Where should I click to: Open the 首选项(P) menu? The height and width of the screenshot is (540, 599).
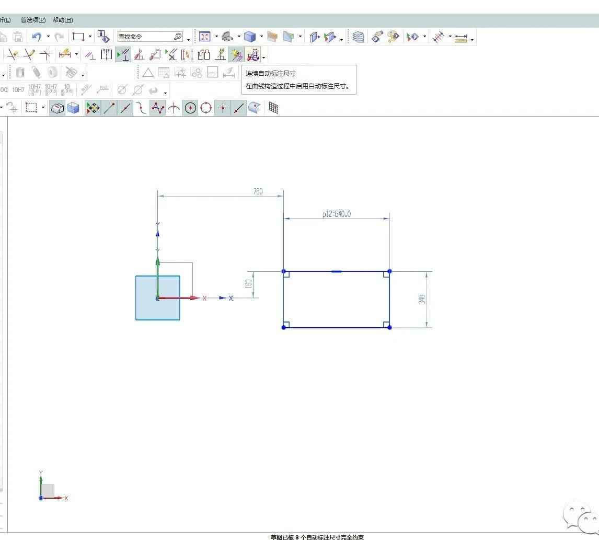point(33,20)
